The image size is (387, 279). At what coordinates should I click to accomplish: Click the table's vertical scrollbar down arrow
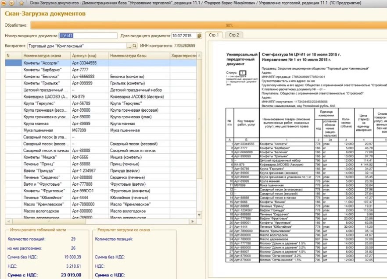(x=199, y=215)
